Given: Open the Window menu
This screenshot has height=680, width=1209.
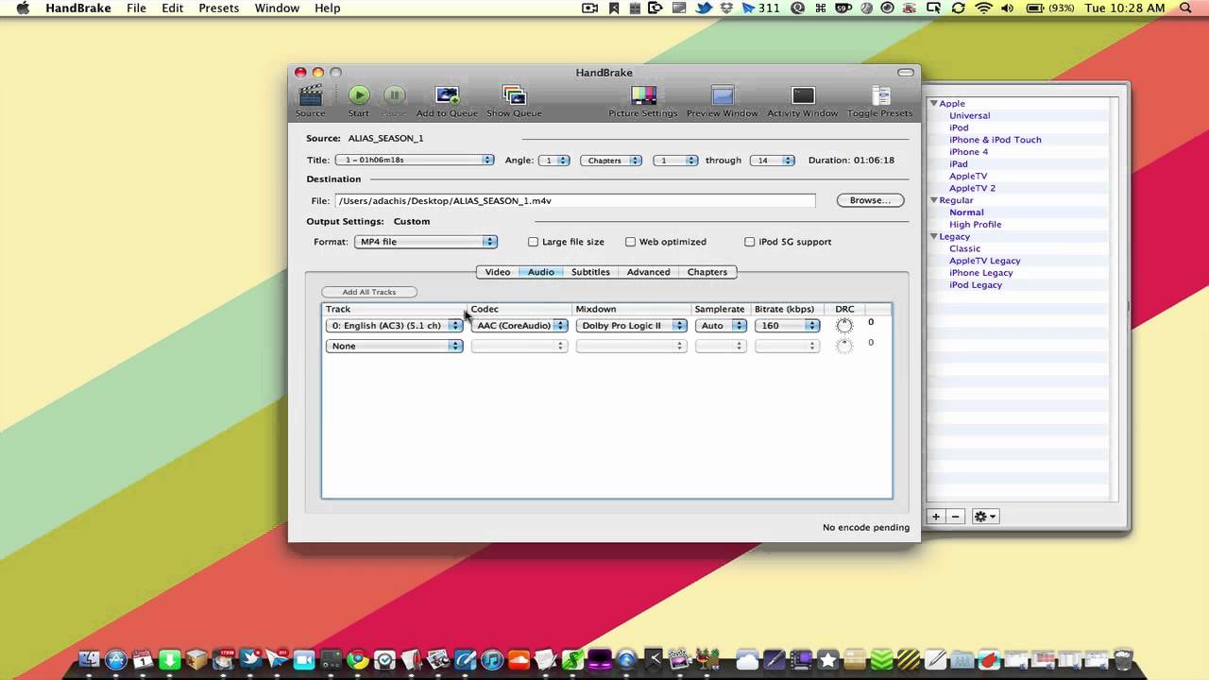Looking at the screenshot, I should pyautogui.click(x=278, y=8).
